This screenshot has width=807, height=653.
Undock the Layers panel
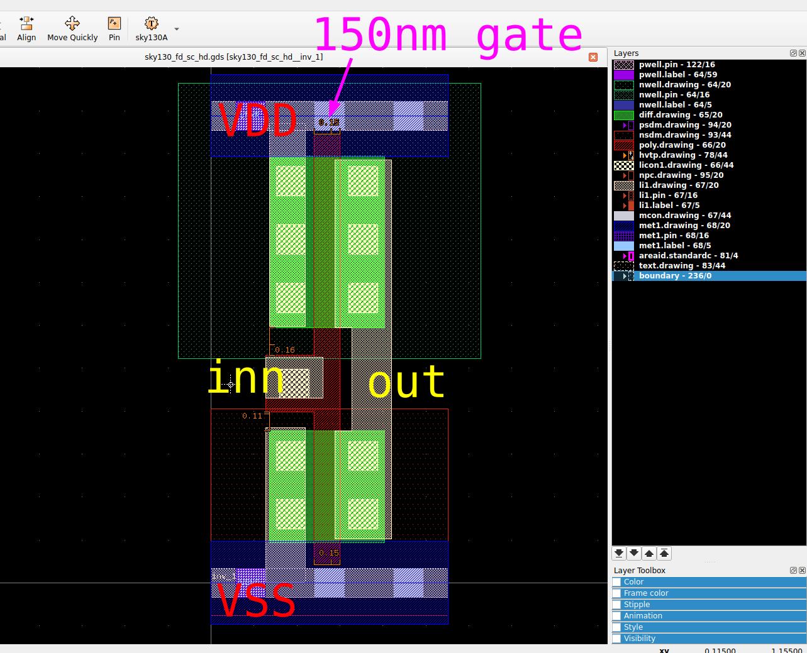[x=793, y=53]
